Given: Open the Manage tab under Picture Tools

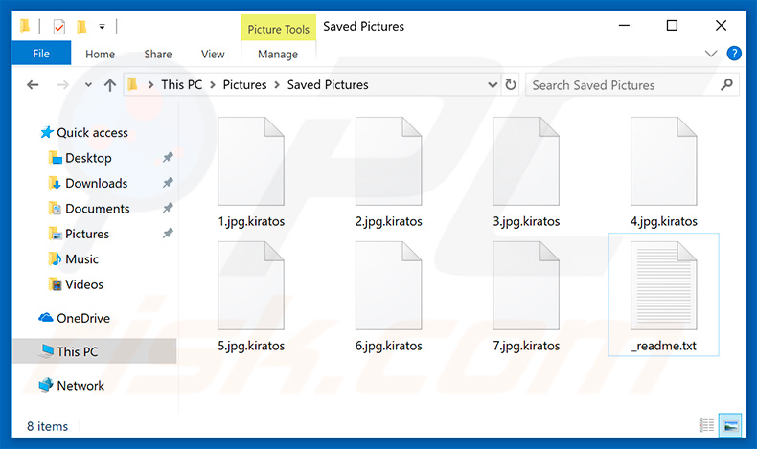Looking at the screenshot, I should 277,55.
